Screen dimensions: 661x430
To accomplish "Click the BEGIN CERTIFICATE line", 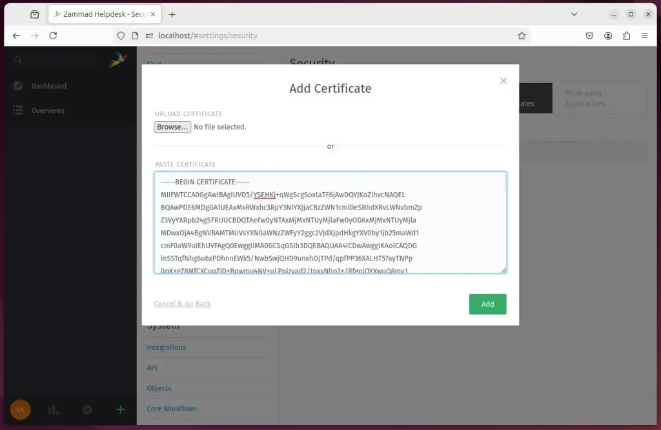I will [x=205, y=182].
